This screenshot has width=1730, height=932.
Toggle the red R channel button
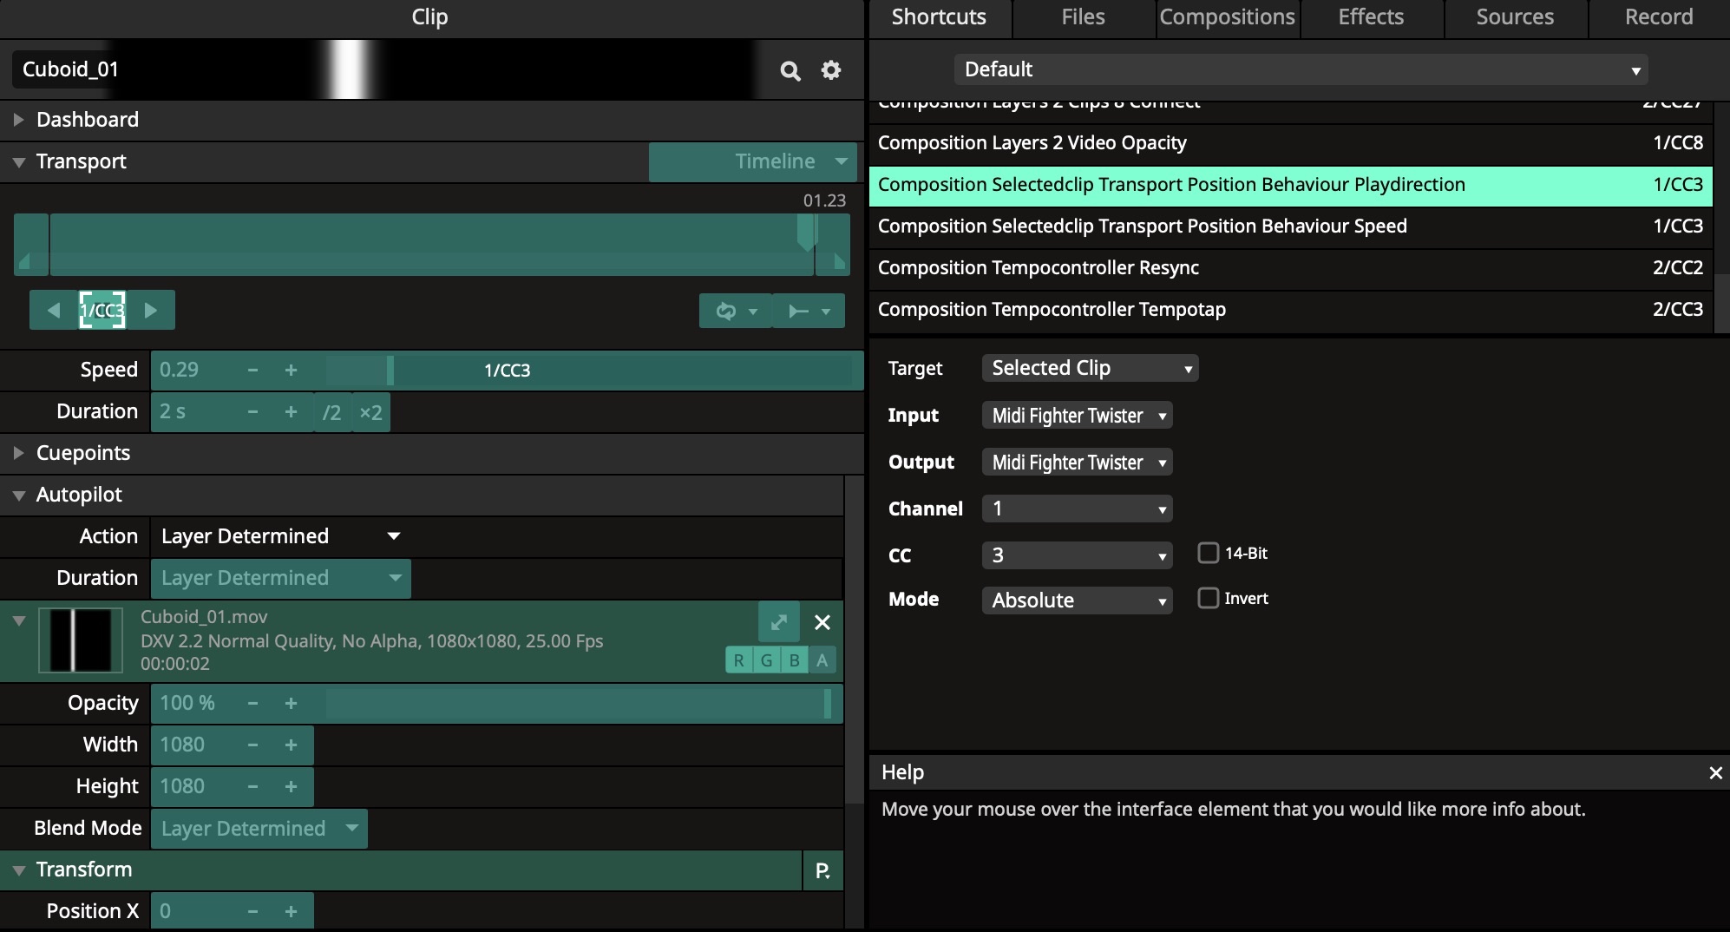point(738,660)
